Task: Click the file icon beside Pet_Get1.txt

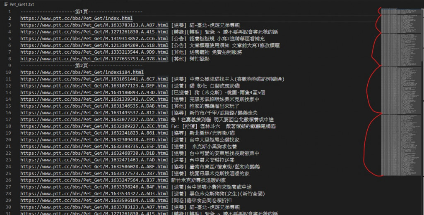Action: tap(6, 4)
